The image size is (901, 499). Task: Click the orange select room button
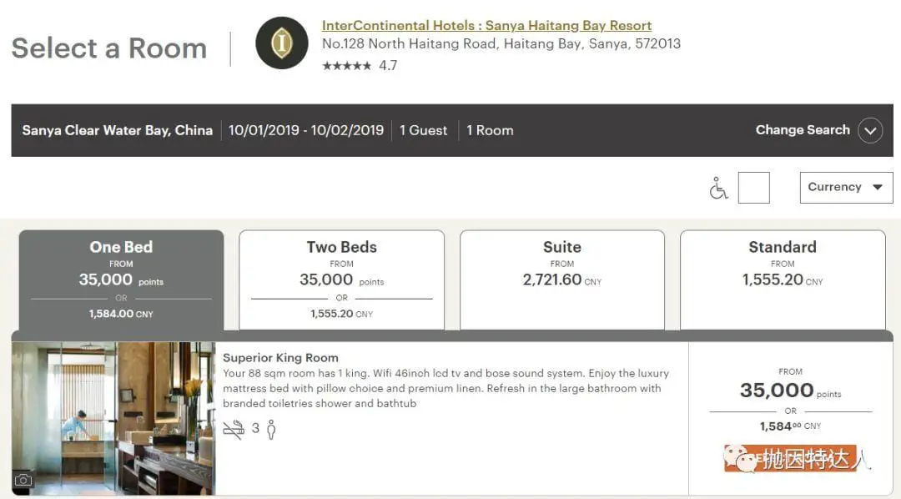[x=789, y=458]
